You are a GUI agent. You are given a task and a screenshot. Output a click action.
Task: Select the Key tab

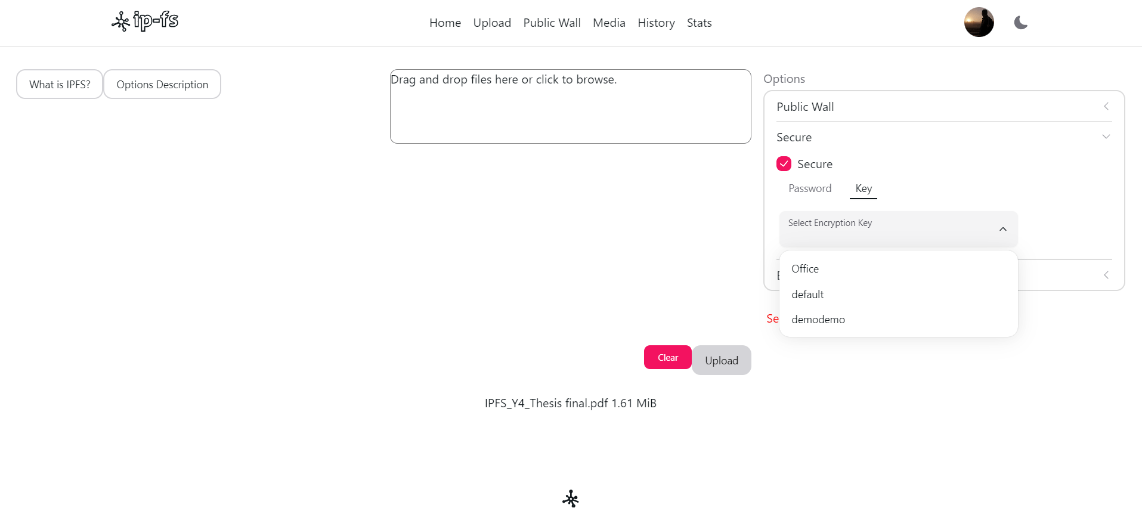(863, 188)
